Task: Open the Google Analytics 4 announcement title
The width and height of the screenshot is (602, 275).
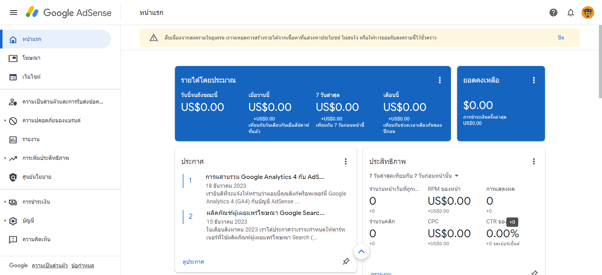Action: coord(265,177)
